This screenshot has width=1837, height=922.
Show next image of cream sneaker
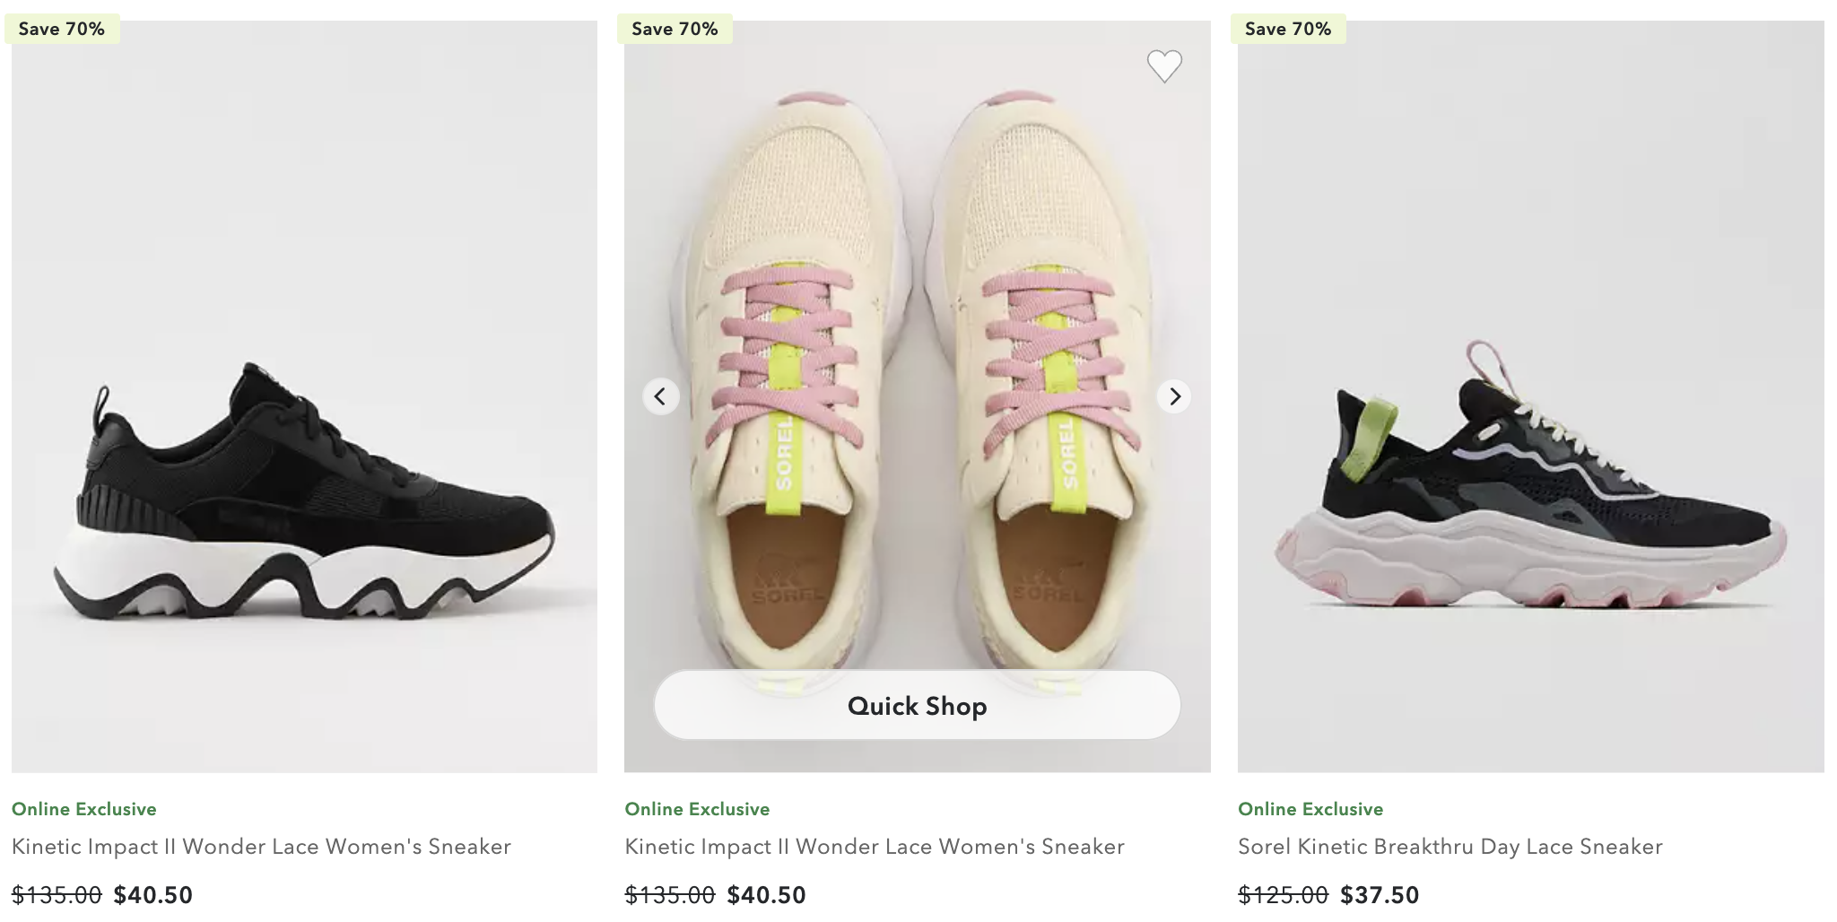point(1174,396)
